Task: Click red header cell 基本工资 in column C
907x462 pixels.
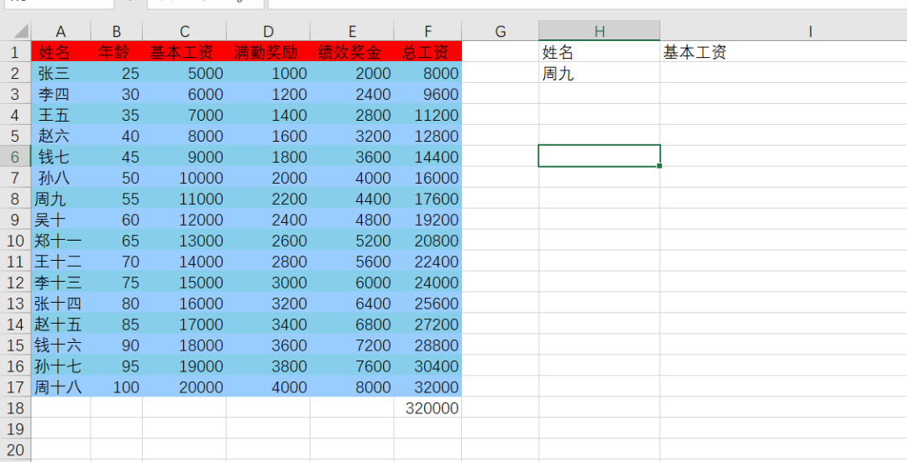Action: point(185,52)
